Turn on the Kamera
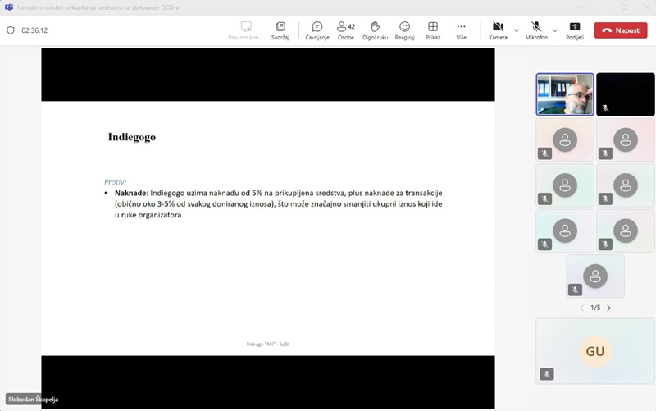The image size is (656, 411). click(x=498, y=30)
